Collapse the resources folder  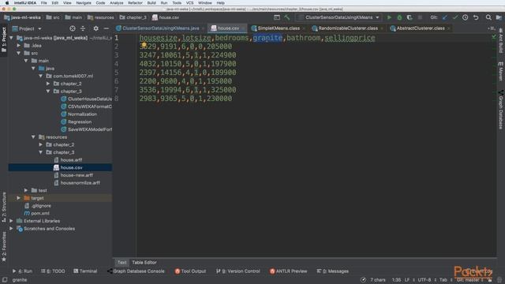[33, 137]
